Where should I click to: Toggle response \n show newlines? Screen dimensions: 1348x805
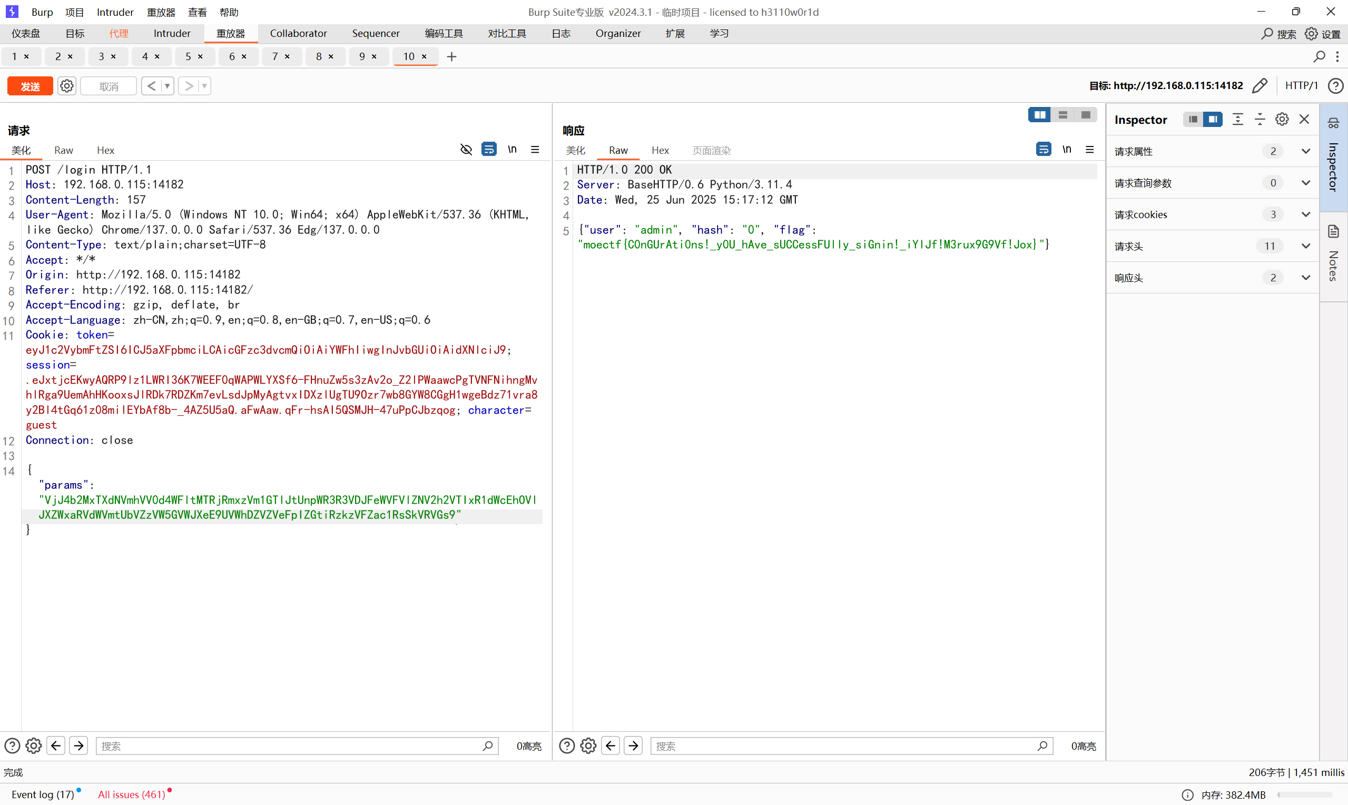click(x=1067, y=149)
